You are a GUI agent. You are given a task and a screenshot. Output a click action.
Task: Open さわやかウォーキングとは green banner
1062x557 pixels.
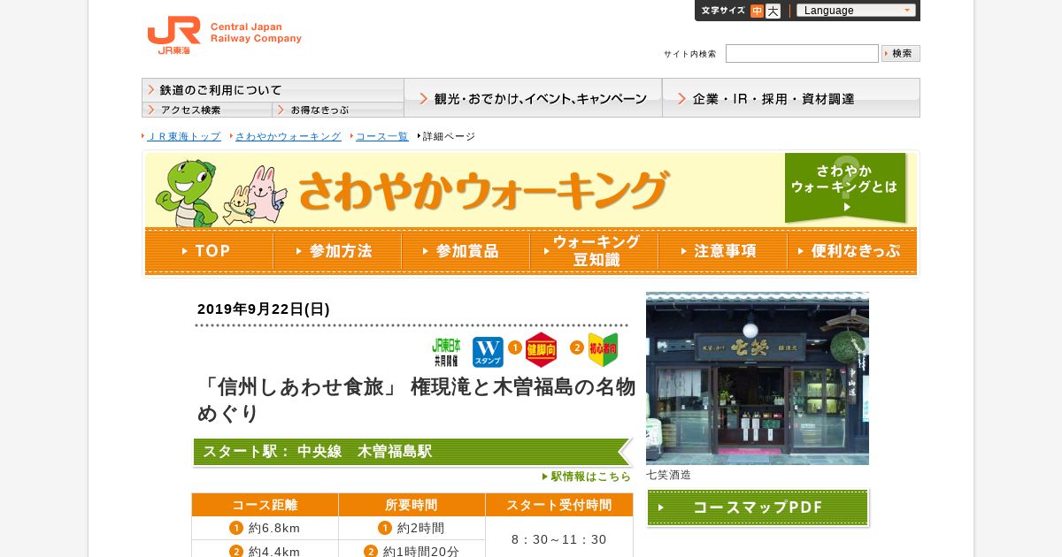(845, 188)
